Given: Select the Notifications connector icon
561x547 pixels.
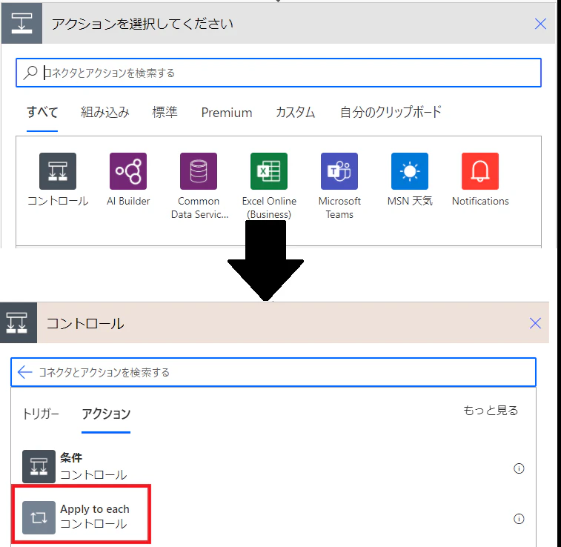Looking at the screenshot, I should point(480,171).
